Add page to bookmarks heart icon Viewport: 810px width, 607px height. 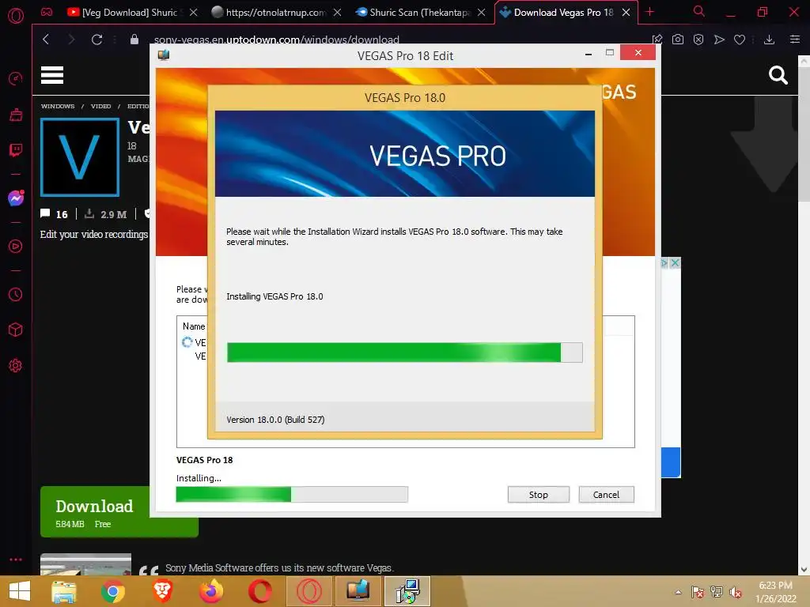click(740, 40)
